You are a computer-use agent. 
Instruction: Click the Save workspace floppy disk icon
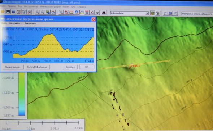tap(8, 12)
